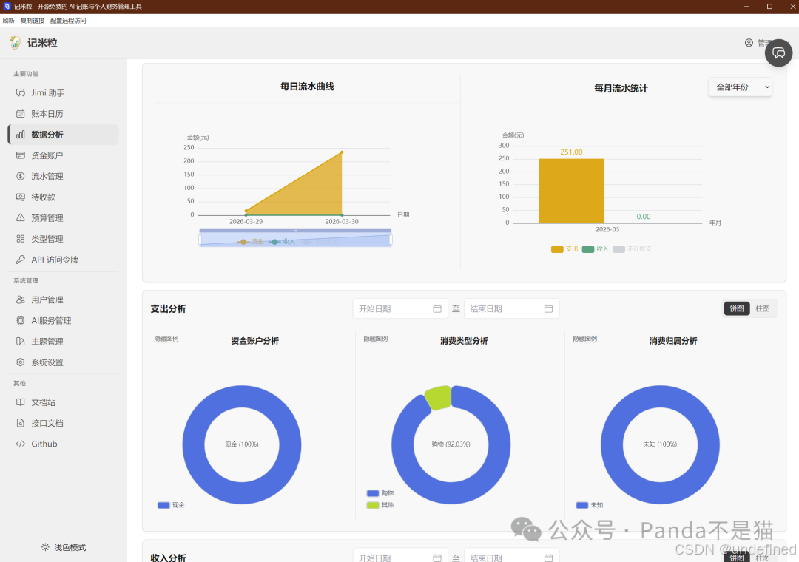Toggle 现金 legend in 资金账户分析
This screenshot has height=562, width=799.
coord(171,505)
